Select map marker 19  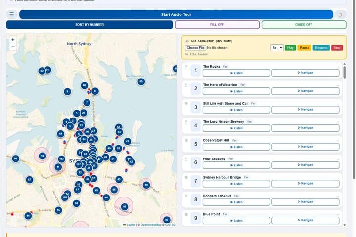pyautogui.click(x=60, y=134)
